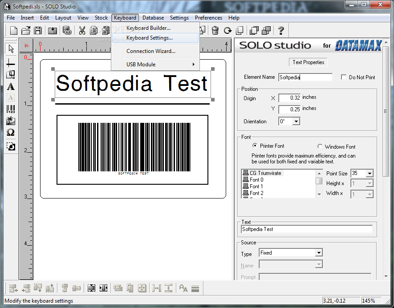This screenshot has height=308, width=394.
Task: Click the Origin Y value field
Action: (289, 109)
